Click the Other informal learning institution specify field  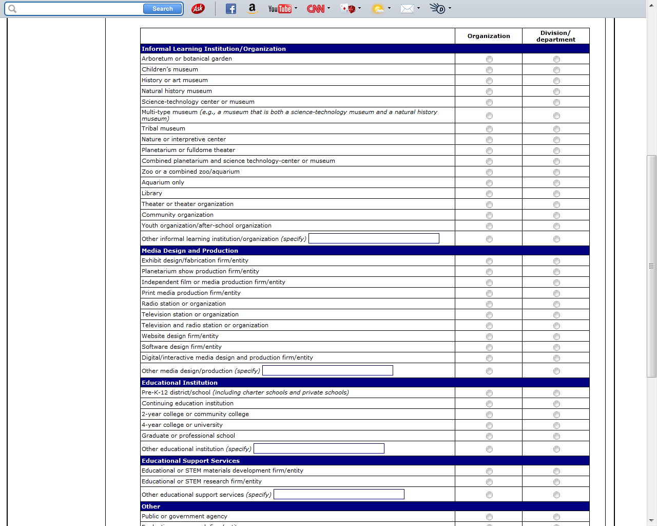374,238
